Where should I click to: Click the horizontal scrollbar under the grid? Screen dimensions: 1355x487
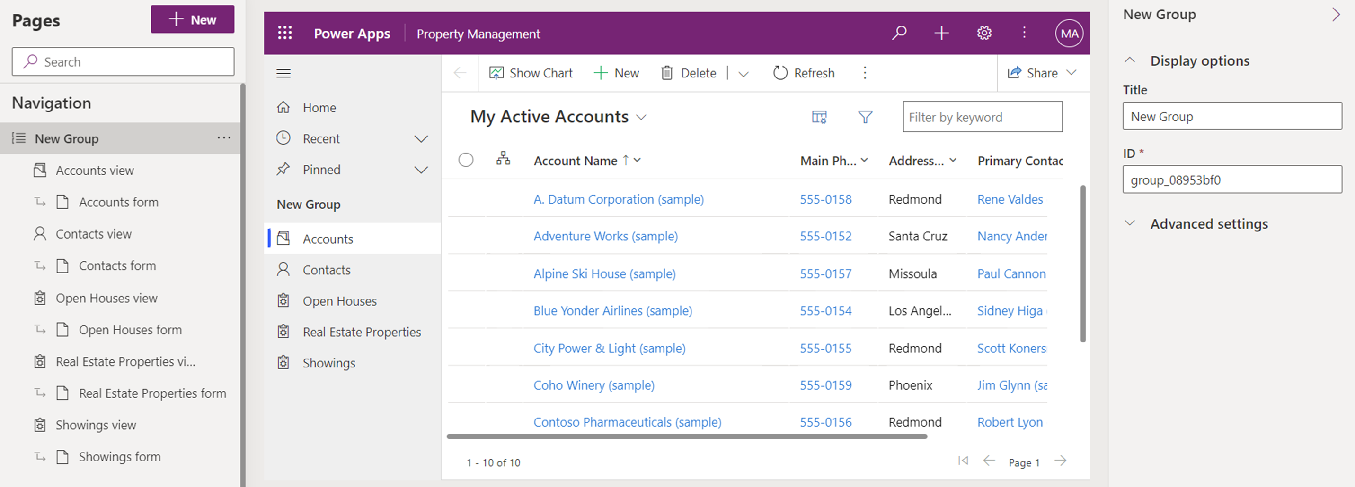click(686, 436)
